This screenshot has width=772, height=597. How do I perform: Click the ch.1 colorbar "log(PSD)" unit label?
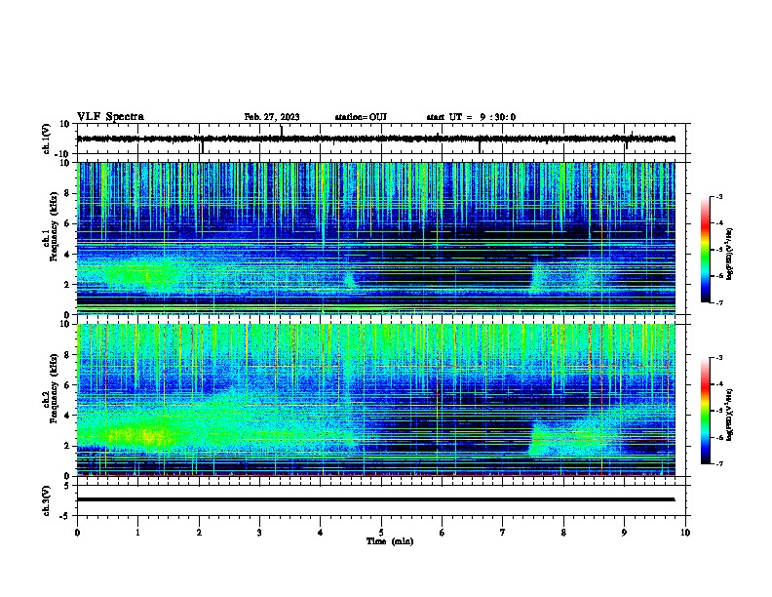[x=730, y=255]
